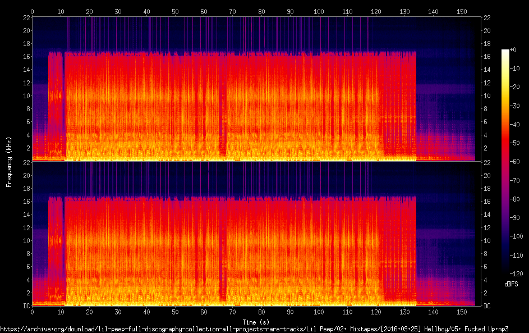Click the "Time (s)" axis title
This screenshot has width=529, height=333.
(x=256, y=322)
